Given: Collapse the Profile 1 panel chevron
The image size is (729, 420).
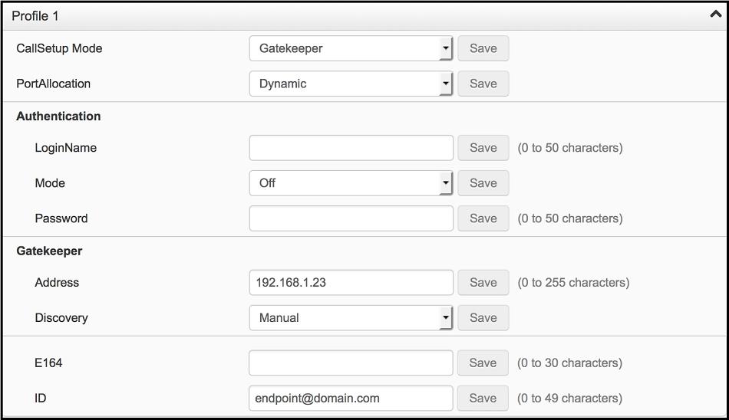Looking at the screenshot, I should click(x=715, y=15).
